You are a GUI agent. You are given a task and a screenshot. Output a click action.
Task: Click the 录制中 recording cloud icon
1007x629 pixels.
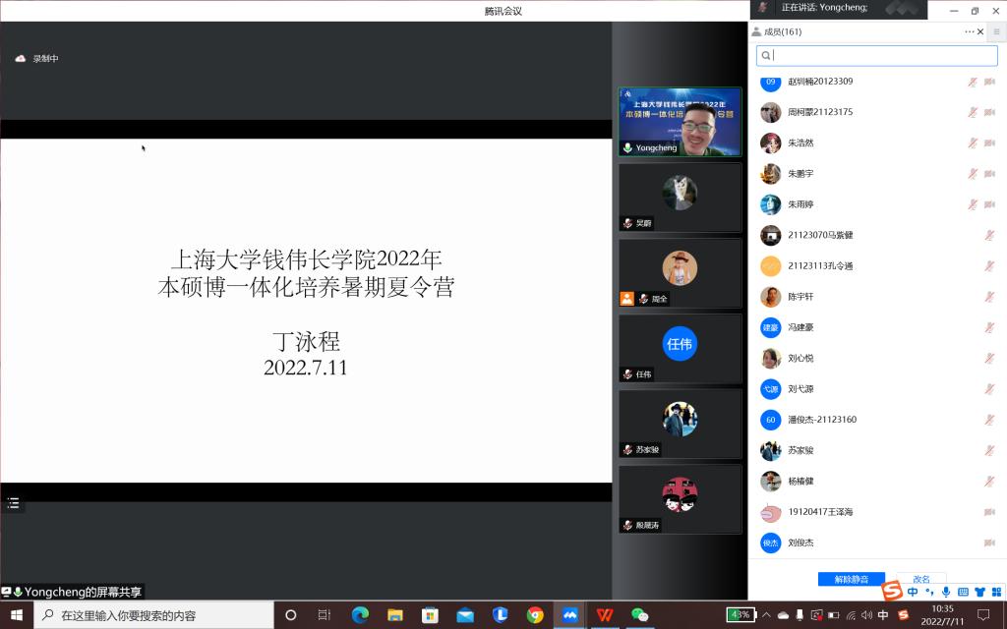pyautogui.click(x=20, y=59)
